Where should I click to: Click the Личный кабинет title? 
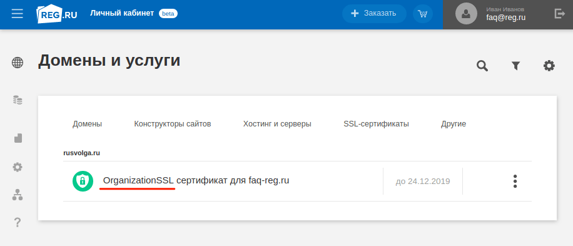click(x=122, y=14)
